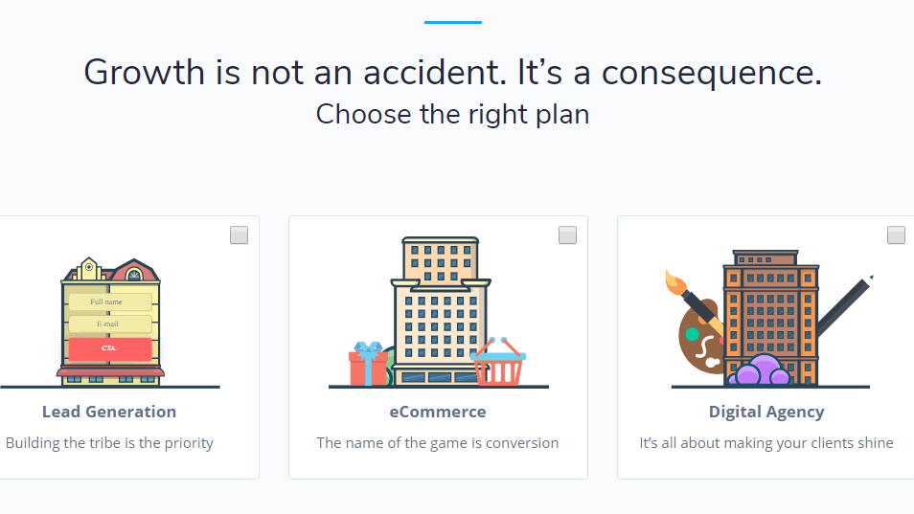Click the eCommerce tall building illustration
The image size is (914, 514).
pos(441,311)
